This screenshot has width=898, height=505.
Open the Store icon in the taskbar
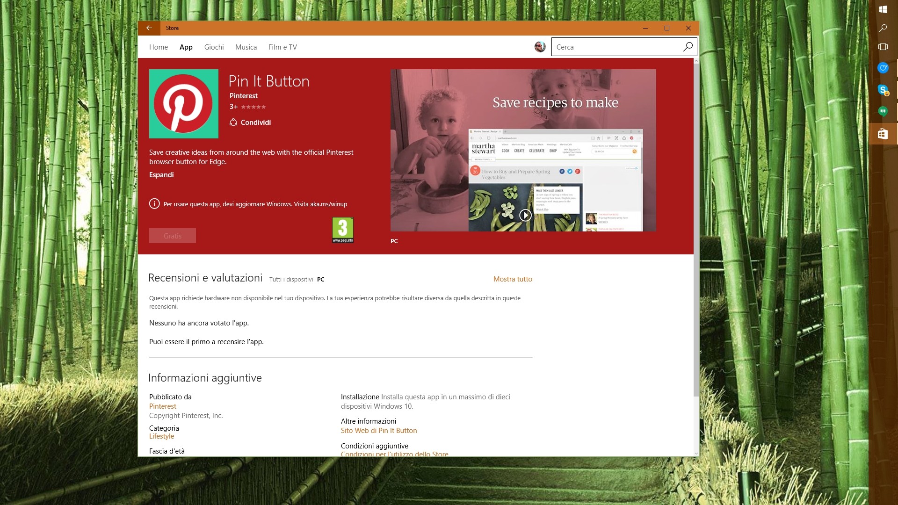pos(883,134)
